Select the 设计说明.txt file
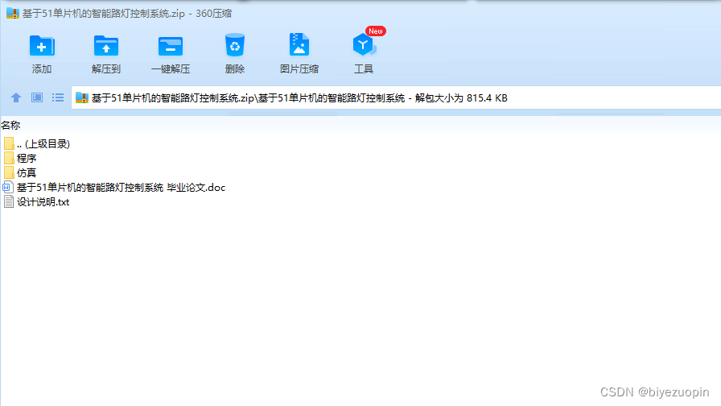721x406 pixels. click(x=36, y=201)
